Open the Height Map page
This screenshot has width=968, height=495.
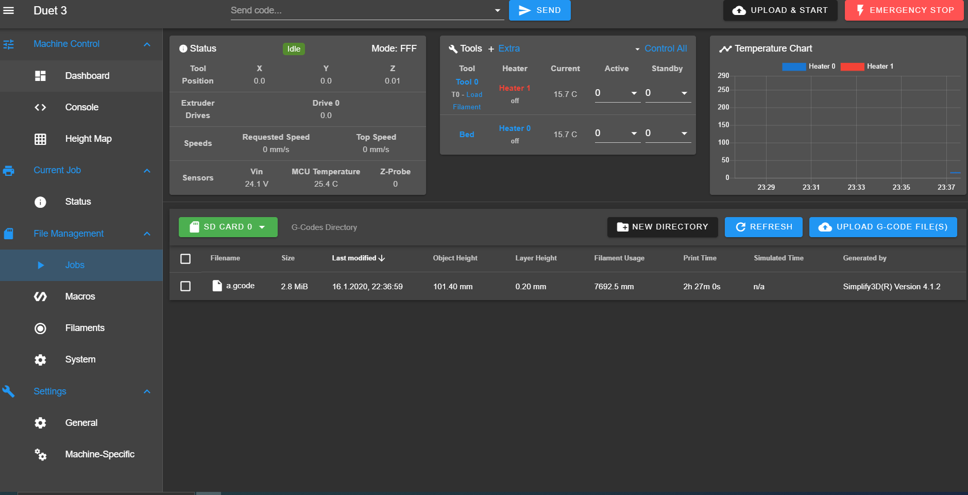click(x=81, y=139)
